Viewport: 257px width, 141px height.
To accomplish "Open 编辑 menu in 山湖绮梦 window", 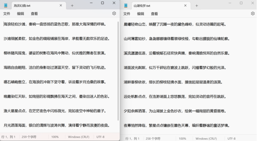I will pyautogui.click(x=140, y=14).
